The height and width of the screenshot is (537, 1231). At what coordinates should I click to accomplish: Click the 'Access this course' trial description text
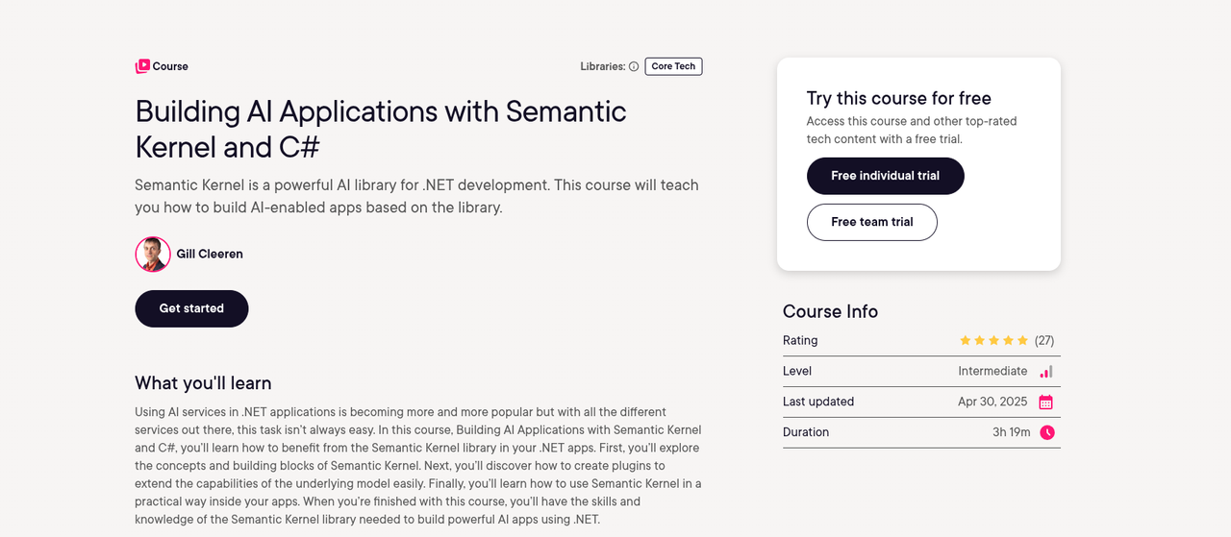pos(912,130)
